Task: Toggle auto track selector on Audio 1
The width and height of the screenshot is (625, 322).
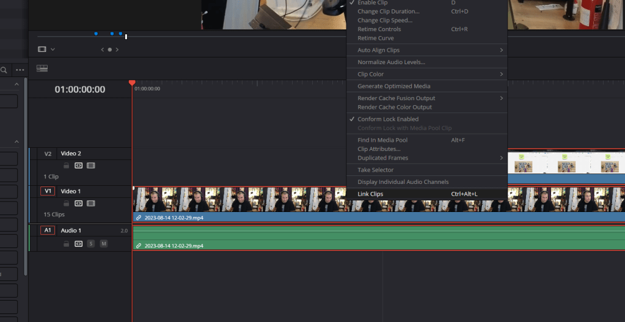Action: click(x=79, y=244)
